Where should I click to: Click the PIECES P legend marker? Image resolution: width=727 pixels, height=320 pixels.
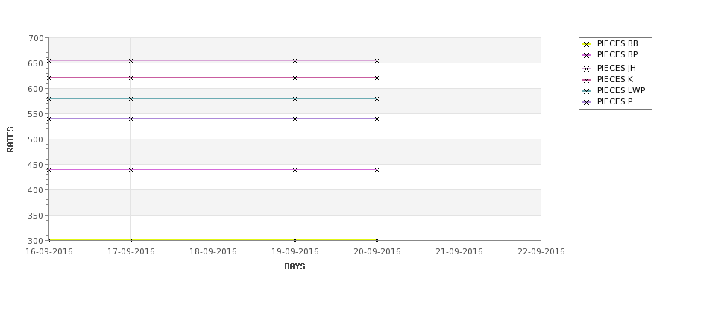click(587, 102)
